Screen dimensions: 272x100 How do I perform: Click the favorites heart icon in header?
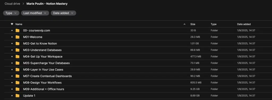coord(12,24)
